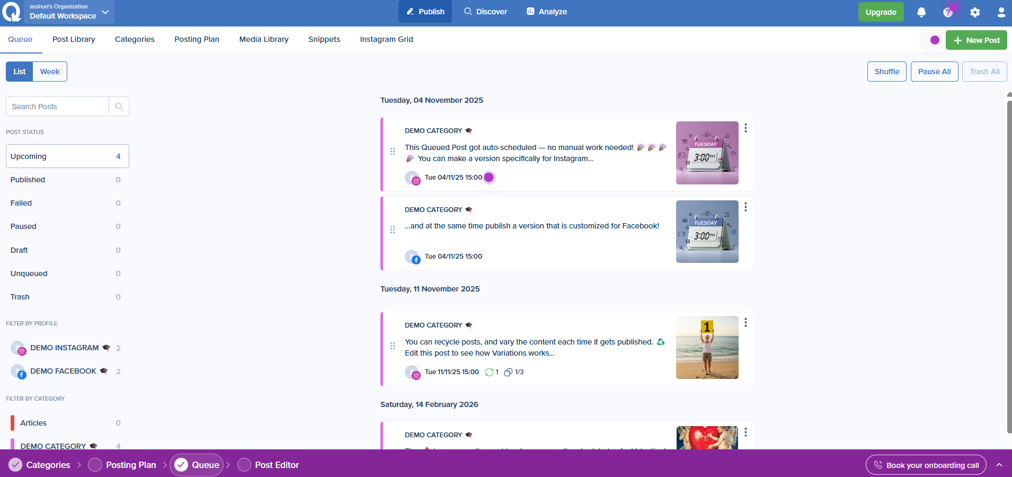1012x477 pixels.
Task: Switch to Week view
Action: [x=50, y=72]
